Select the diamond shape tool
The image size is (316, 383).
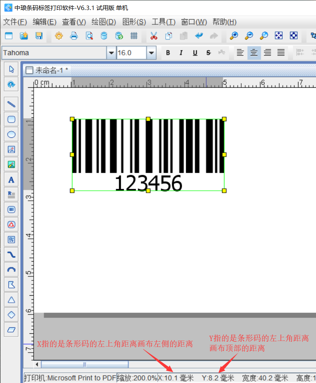pyautogui.click(x=11, y=315)
